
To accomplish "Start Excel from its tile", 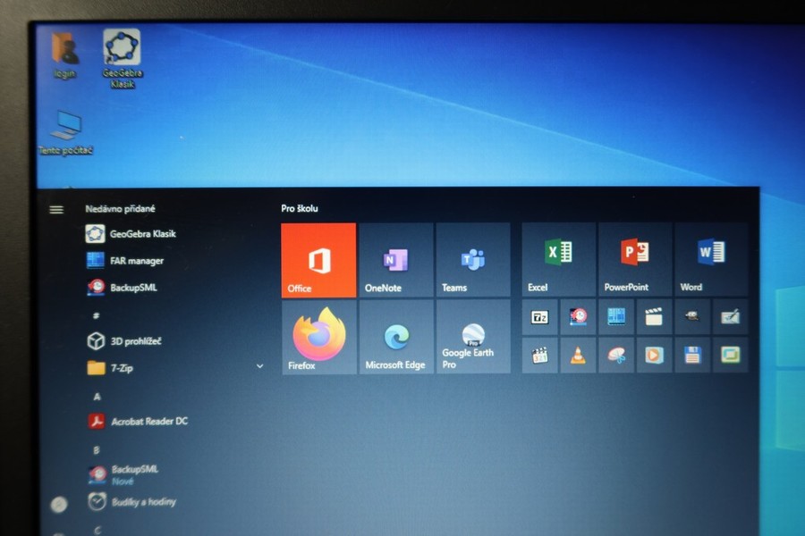I will click(558, 259).
